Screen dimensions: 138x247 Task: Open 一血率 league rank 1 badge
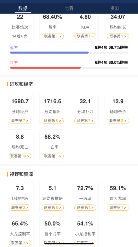coord(53,156)
